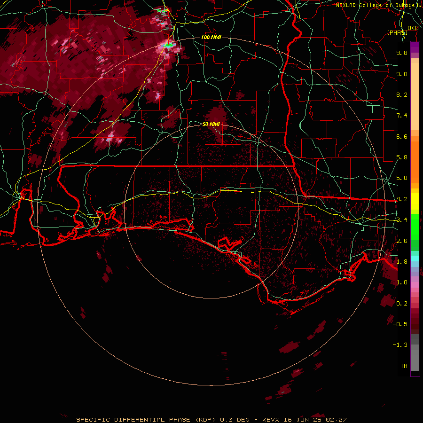Click the DKD label above the legend
Viewport: 423px width, 423px height.
[x=413, y=28]
